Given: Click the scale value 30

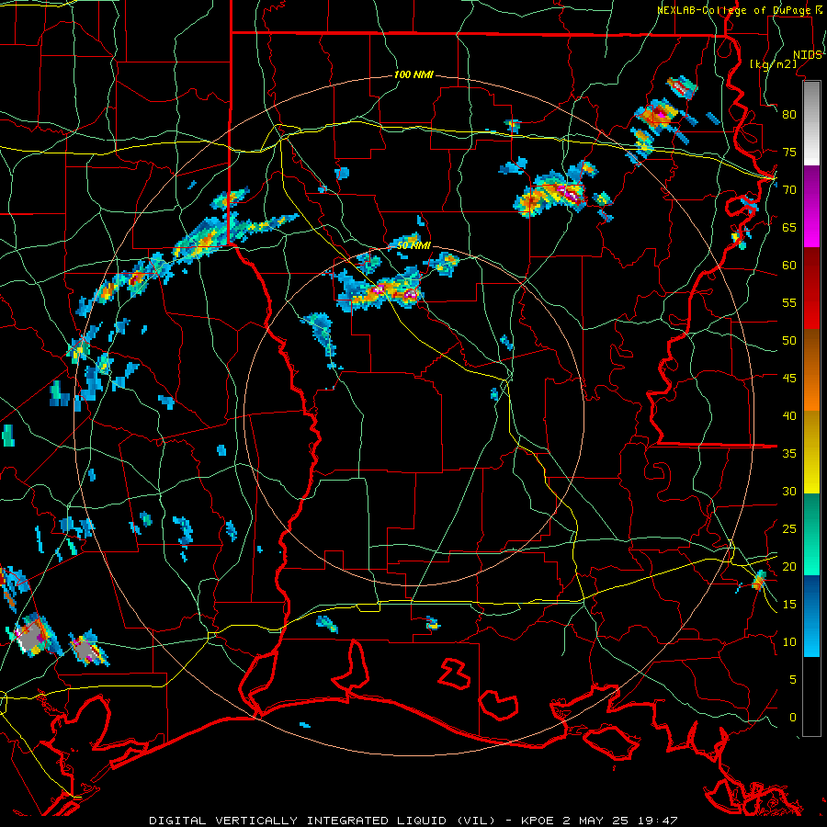Looking at the screenshot, I should tap(789, 491).
